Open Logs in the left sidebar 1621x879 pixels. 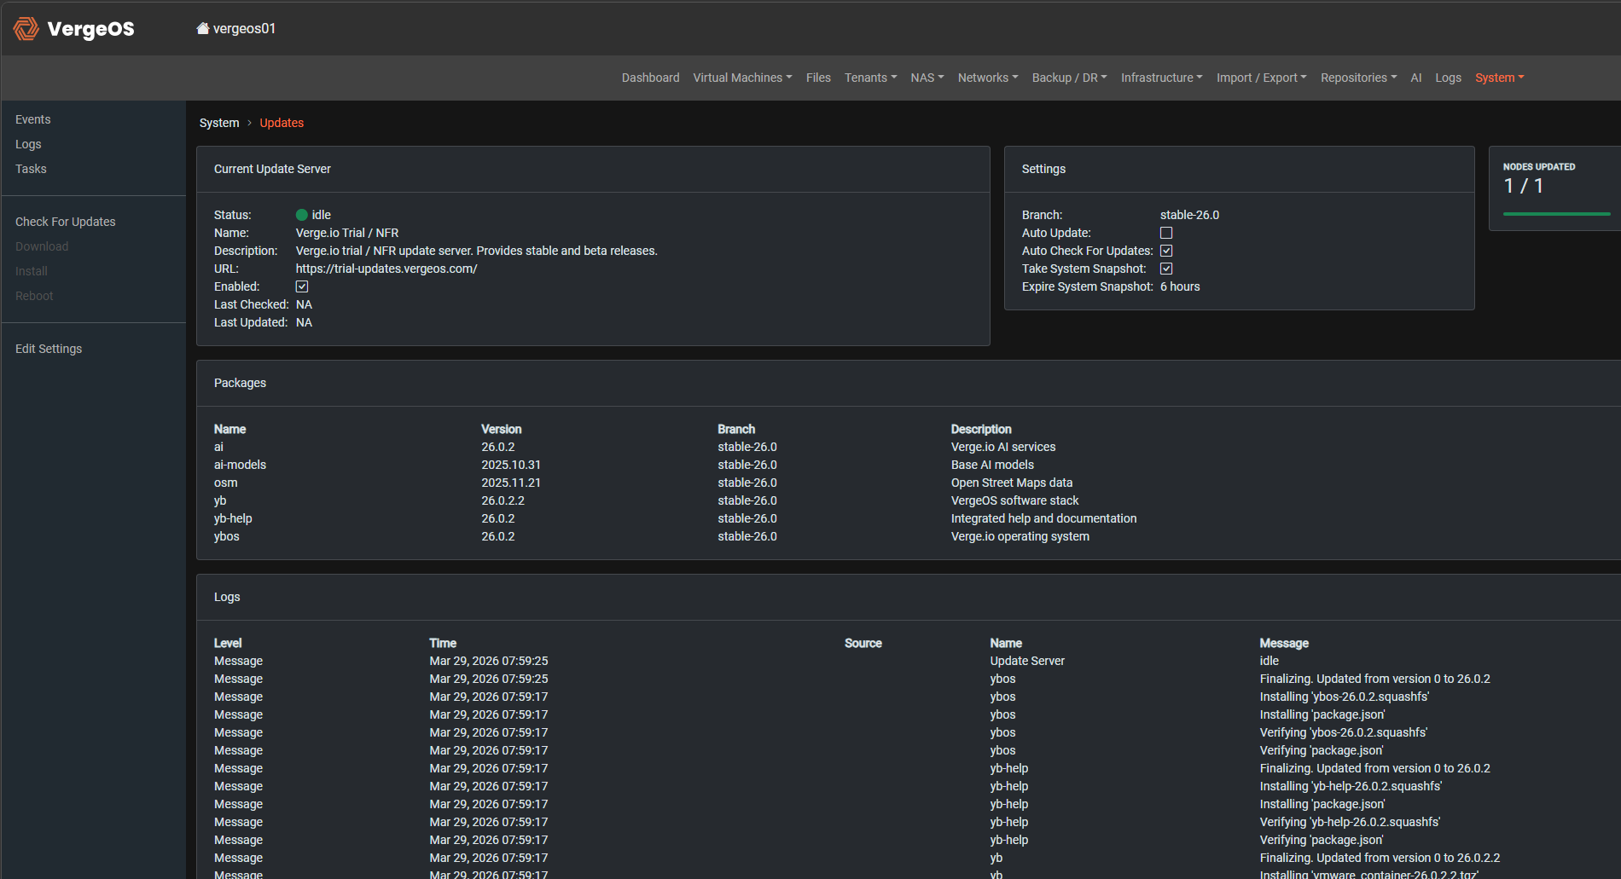pyautogui.click(x=28, y=144)
